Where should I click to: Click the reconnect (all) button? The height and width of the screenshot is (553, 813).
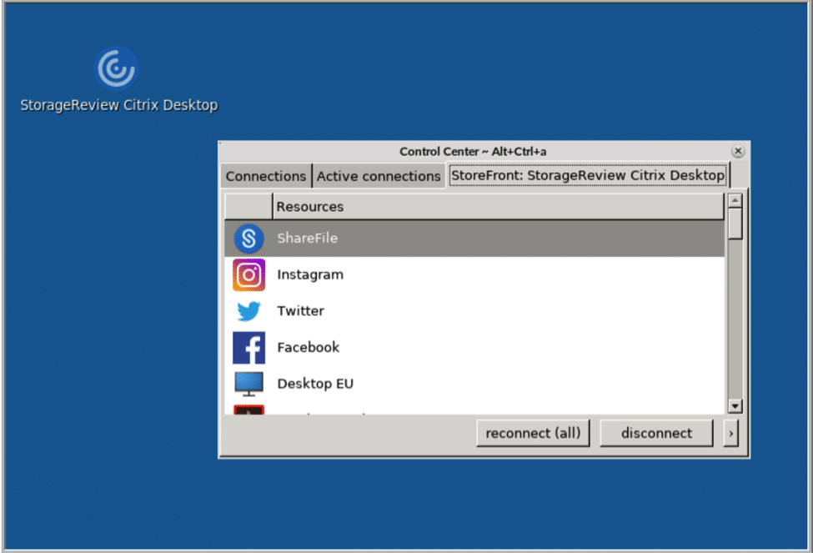click(x=533, y=433)
